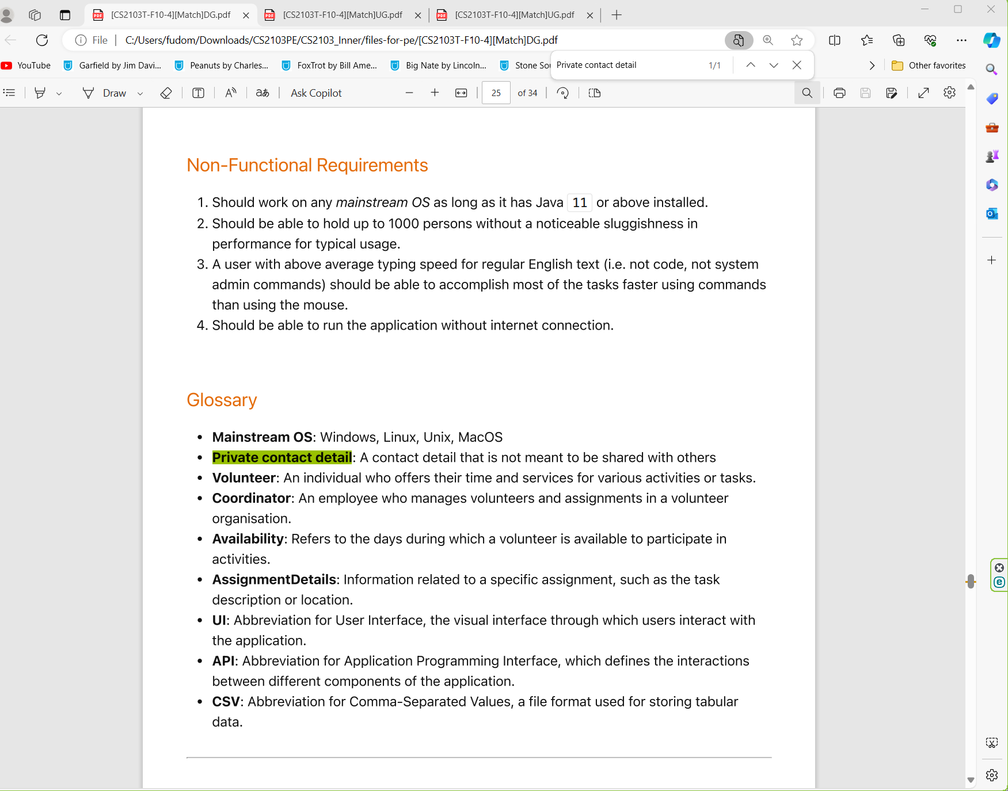Zoom in the PDF with plus icon
The width and height of the screenshot is (1008, 791).
tap(435, 93)
